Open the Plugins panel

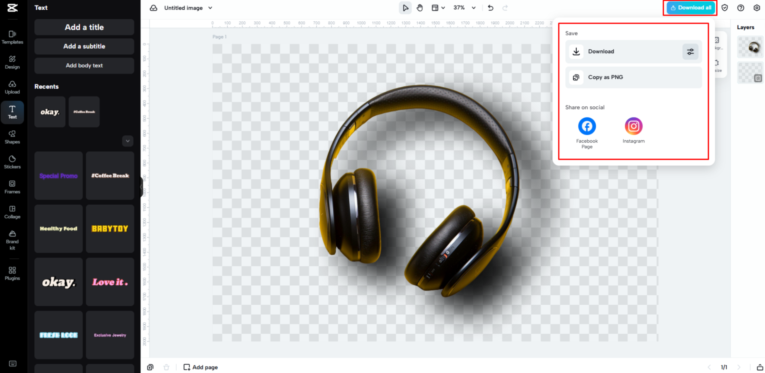(x=12, y=273)
